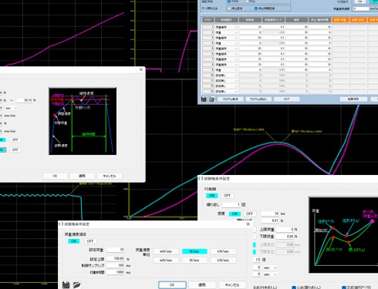Select the PUSH radio button
Image resolution: width=378 pixels, height=289 pixels.
(x=229, y=2)
